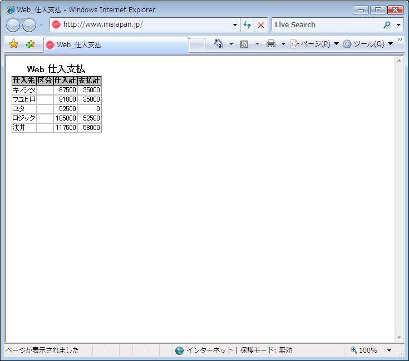The width and height of the screenshot is (409, 361).
Task: Click the 仕入先 column header
Action: coord(24,81)
